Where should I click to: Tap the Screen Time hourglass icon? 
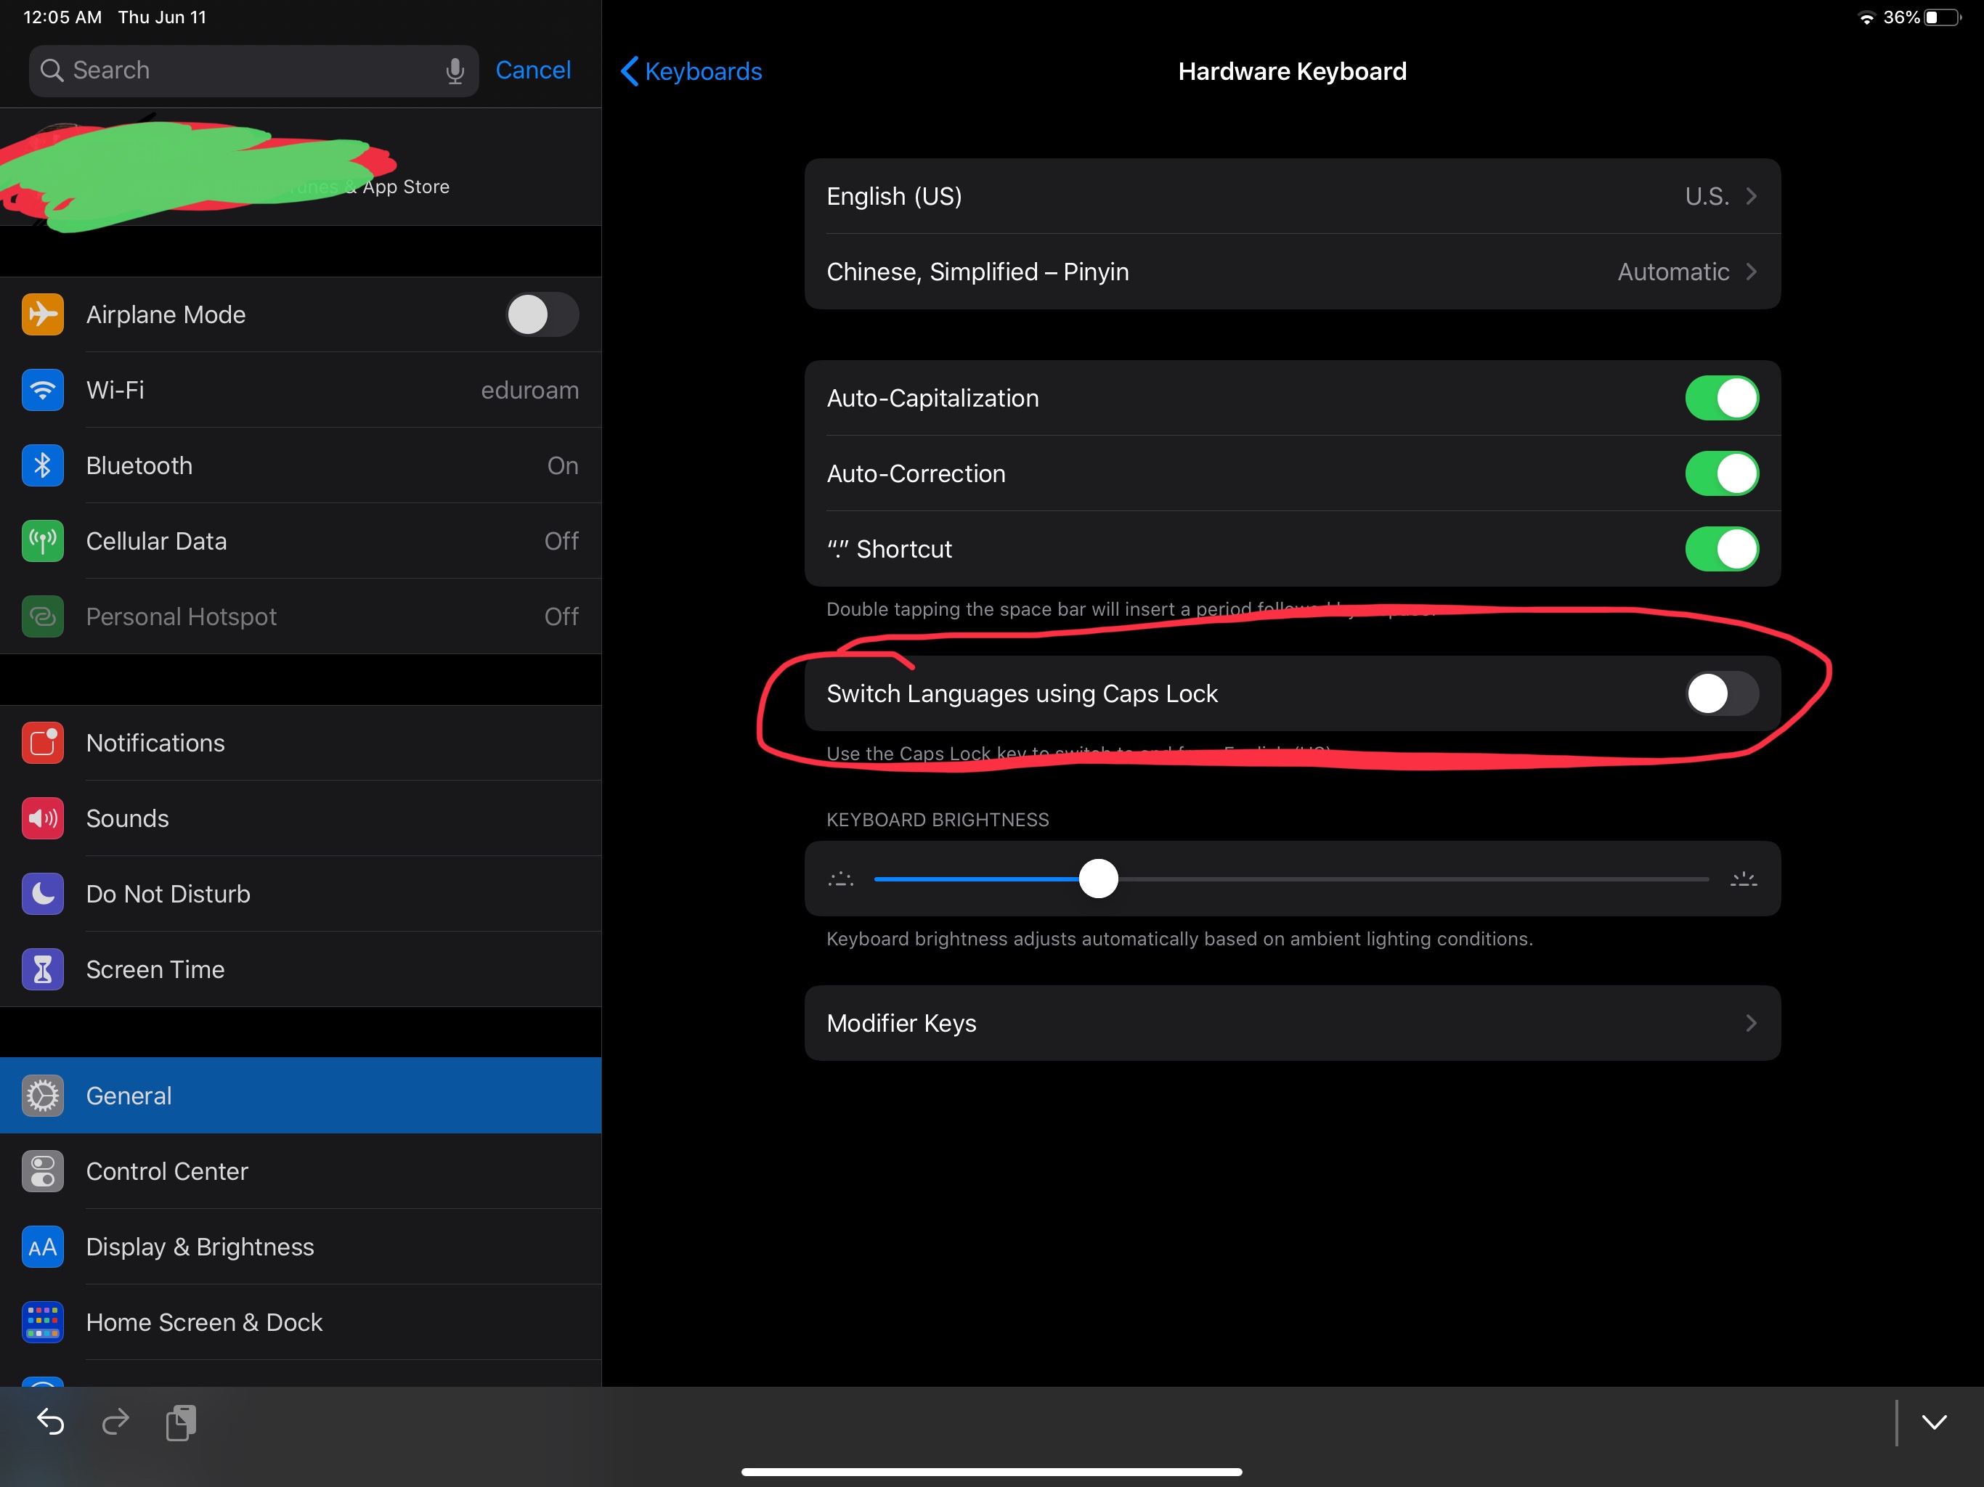pyautogui.click(x=42, y=969)
